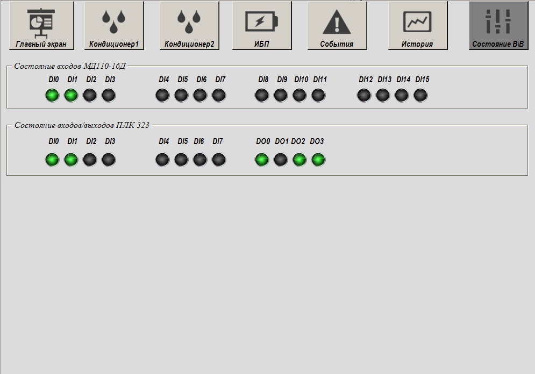535x374 pixels.
Task: Show the События warnings page
Action: click(337, 26)
